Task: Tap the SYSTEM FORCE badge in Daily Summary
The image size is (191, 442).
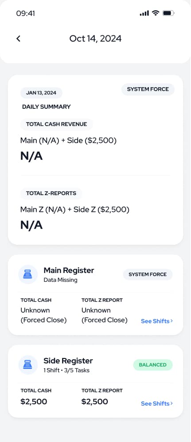Action: tap(148, 89)
